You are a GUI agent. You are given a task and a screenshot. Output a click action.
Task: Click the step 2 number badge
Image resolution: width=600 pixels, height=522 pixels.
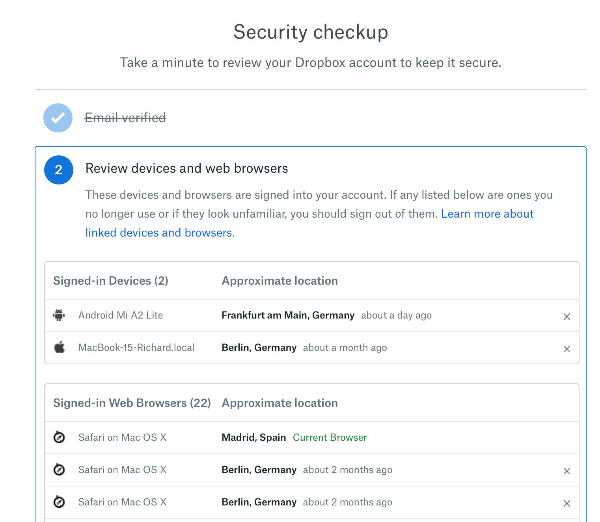tap(59, 170)
